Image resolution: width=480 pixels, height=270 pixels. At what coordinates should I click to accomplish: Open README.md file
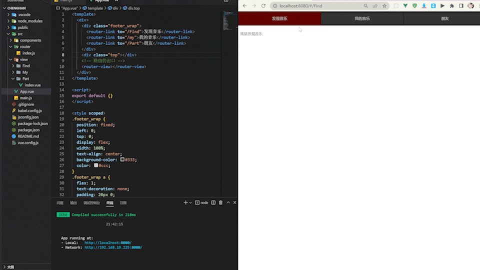(28, 136)
